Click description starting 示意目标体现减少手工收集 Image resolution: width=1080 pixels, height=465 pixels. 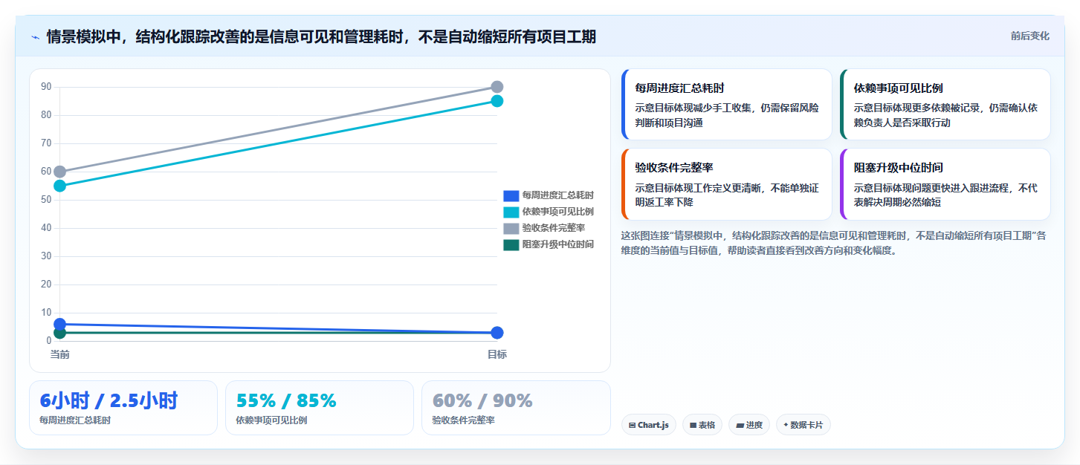click(727, 115)
